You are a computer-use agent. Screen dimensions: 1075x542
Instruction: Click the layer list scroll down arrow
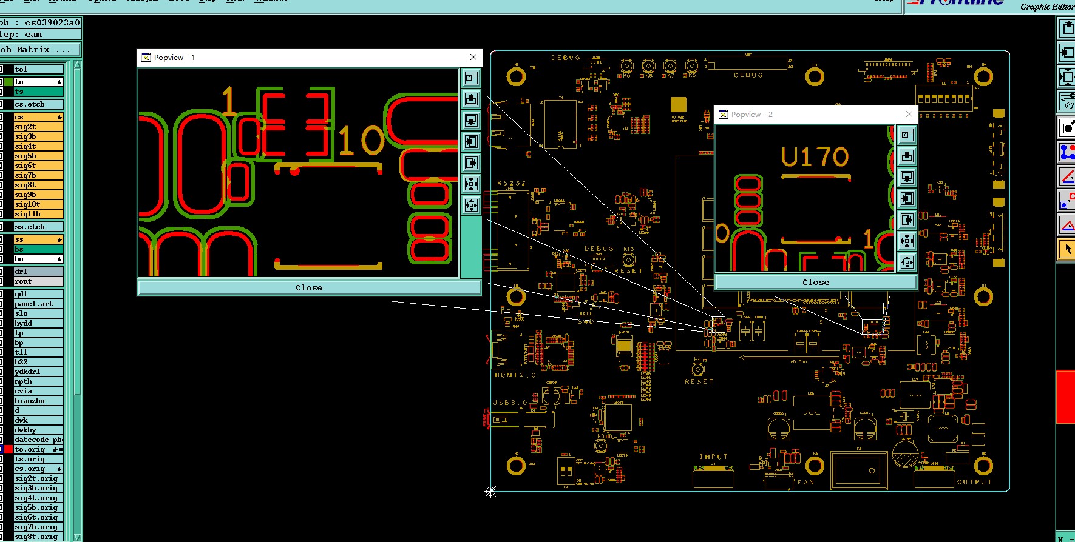pos(77,537)
